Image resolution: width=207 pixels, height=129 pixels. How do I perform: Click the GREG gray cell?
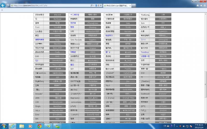(93, 52)
